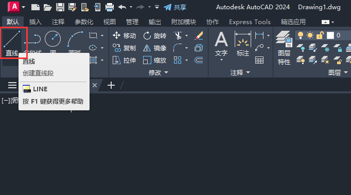Expand the Array tool dropdown arrow
The image size is (351, 195).
pos(186,60)
